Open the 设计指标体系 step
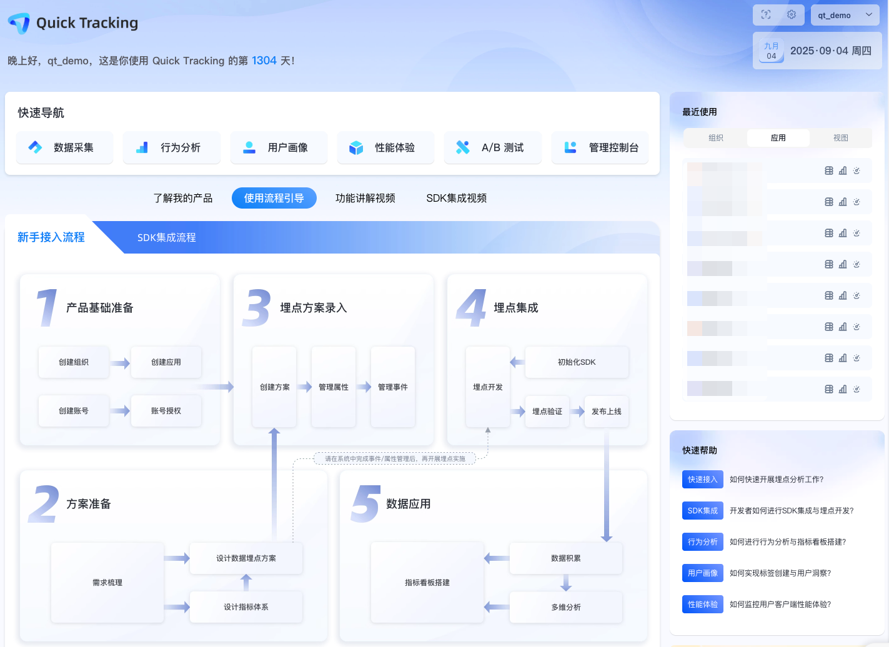 pyautogui.click(x=246, y=607)
